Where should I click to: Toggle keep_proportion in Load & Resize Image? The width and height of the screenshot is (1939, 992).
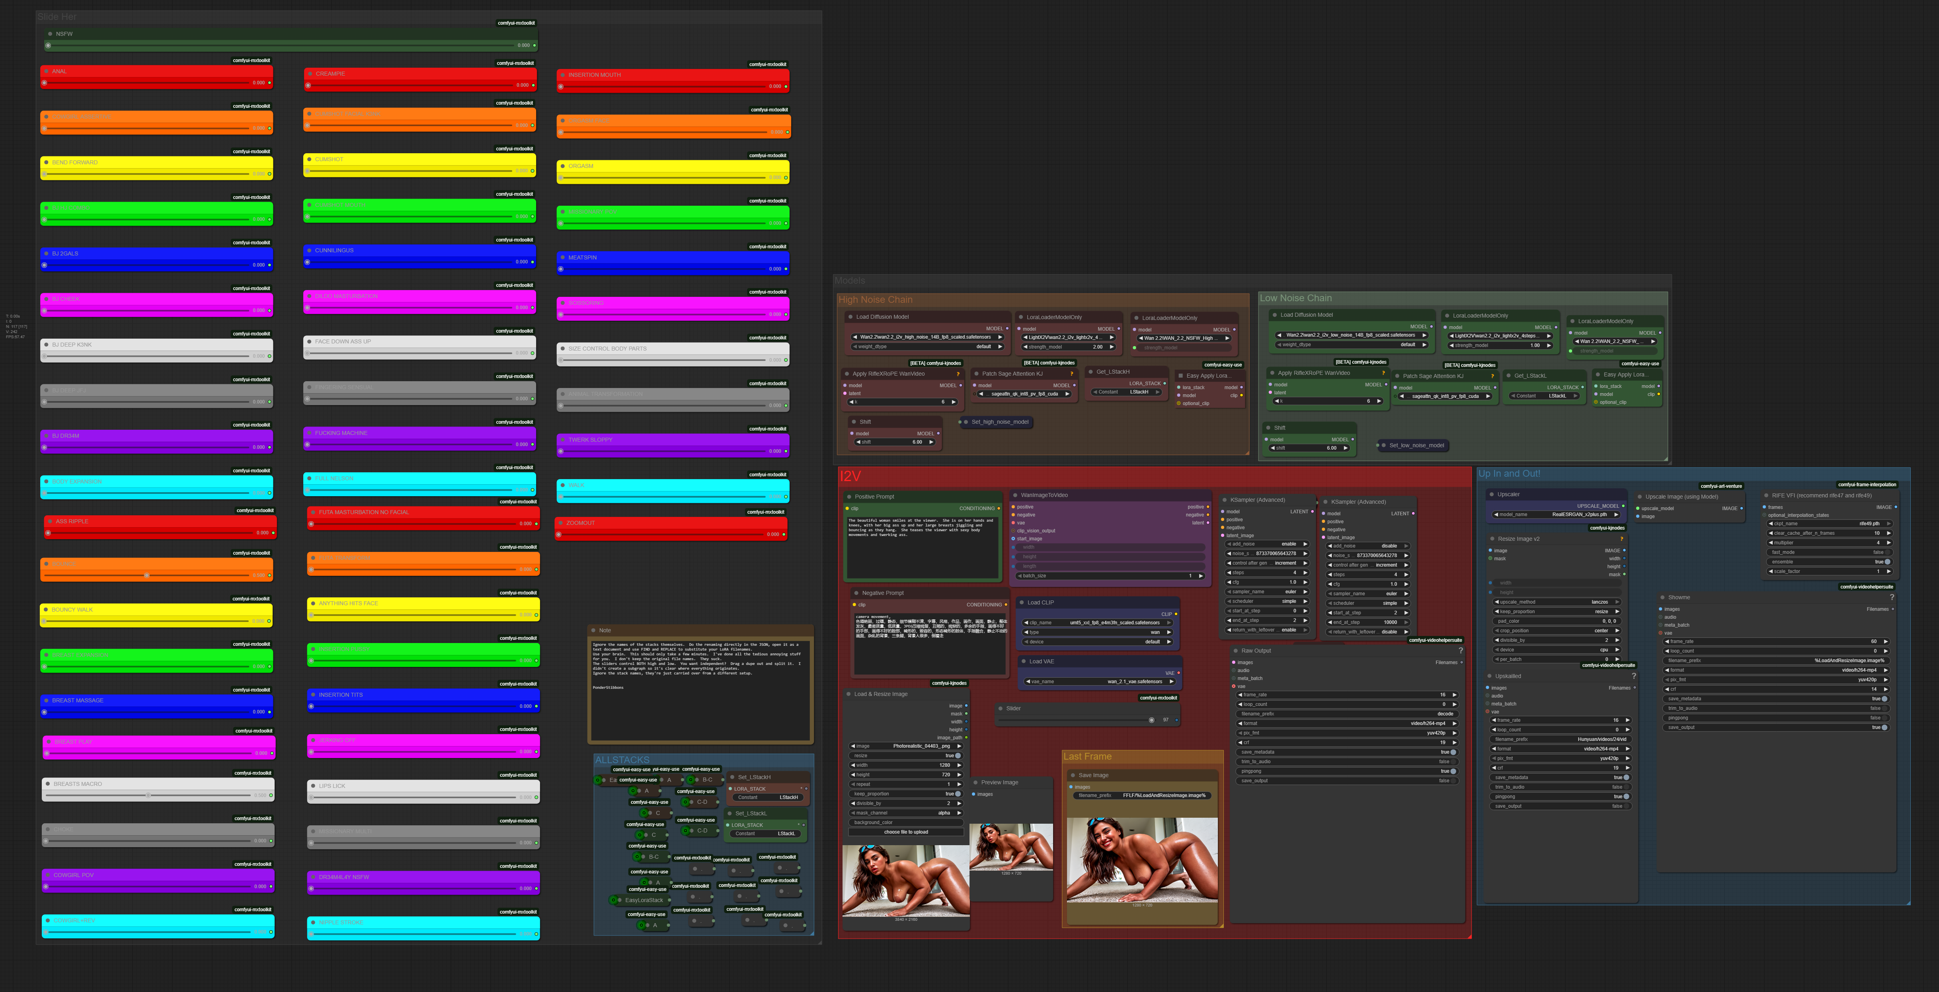[x=958, y=793]
